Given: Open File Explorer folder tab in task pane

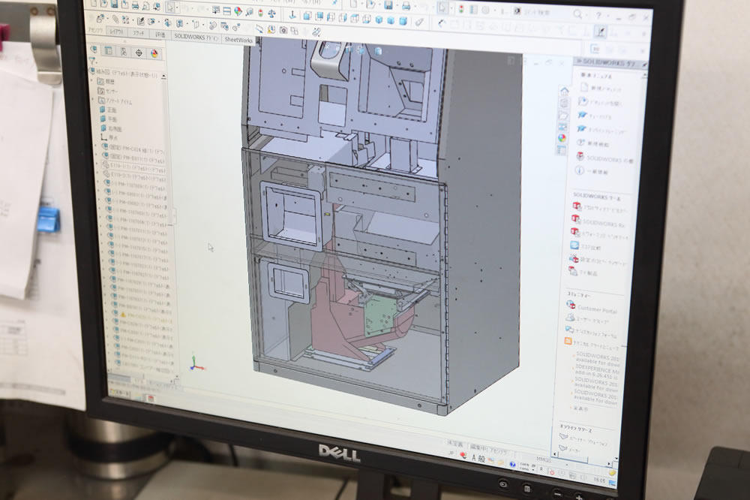Looking at the screenshot, I should point(563,116).
